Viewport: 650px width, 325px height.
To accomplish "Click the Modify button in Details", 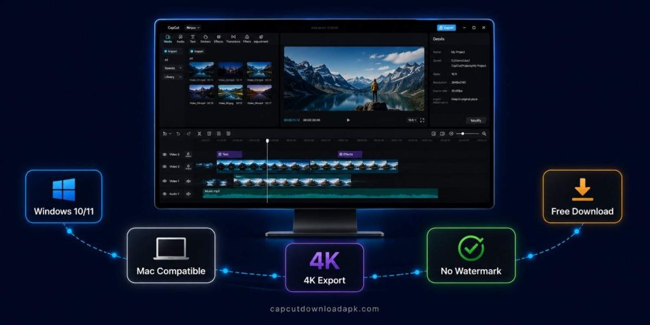I will pos(475,120).
